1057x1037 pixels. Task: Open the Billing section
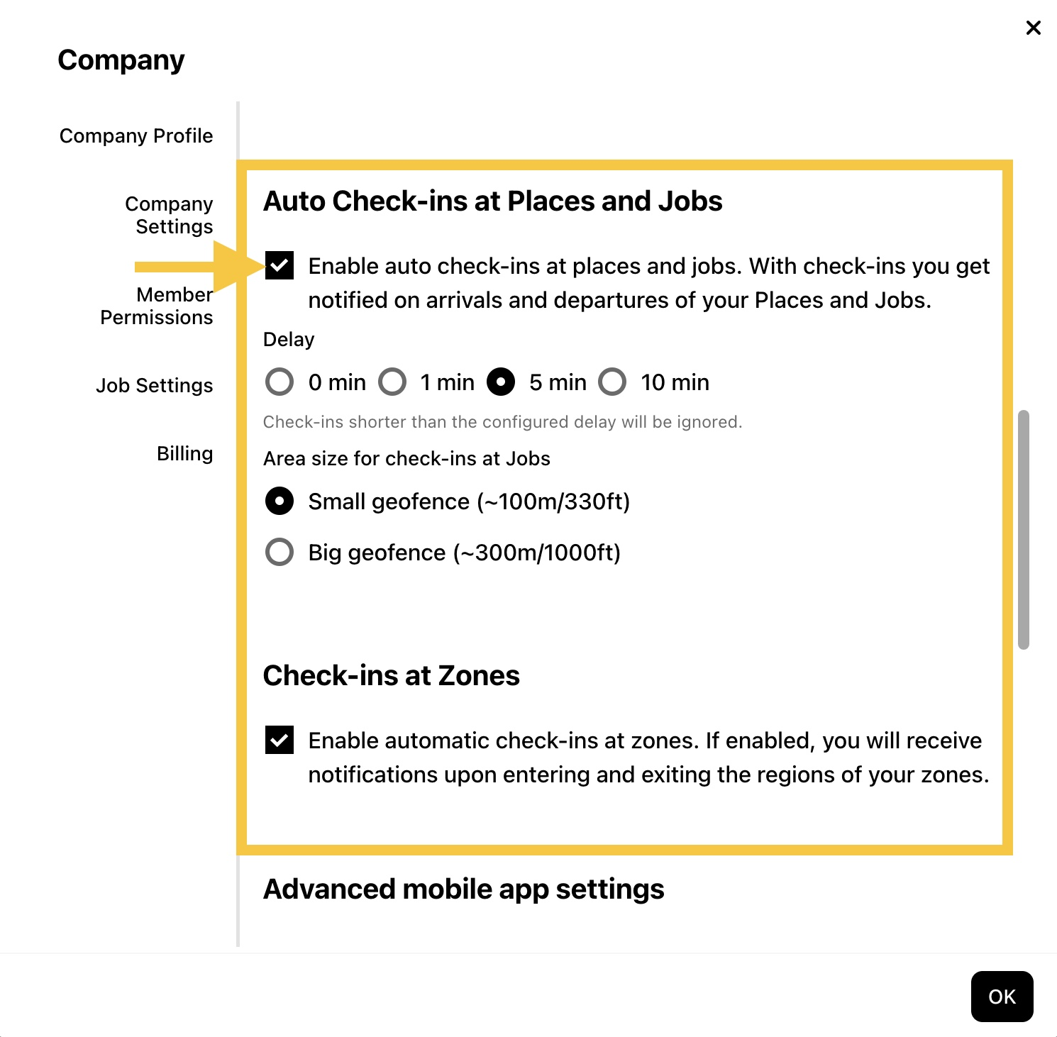click(184, 453)
